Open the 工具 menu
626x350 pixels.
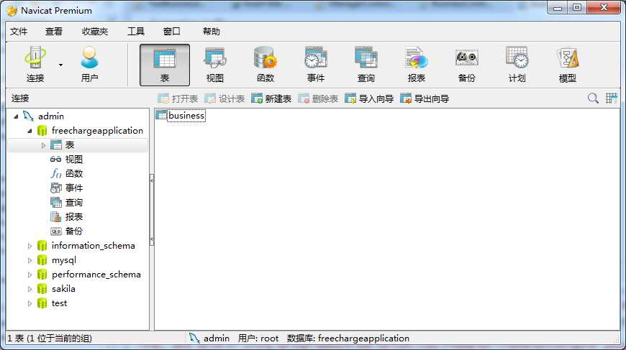pos(136,31)
